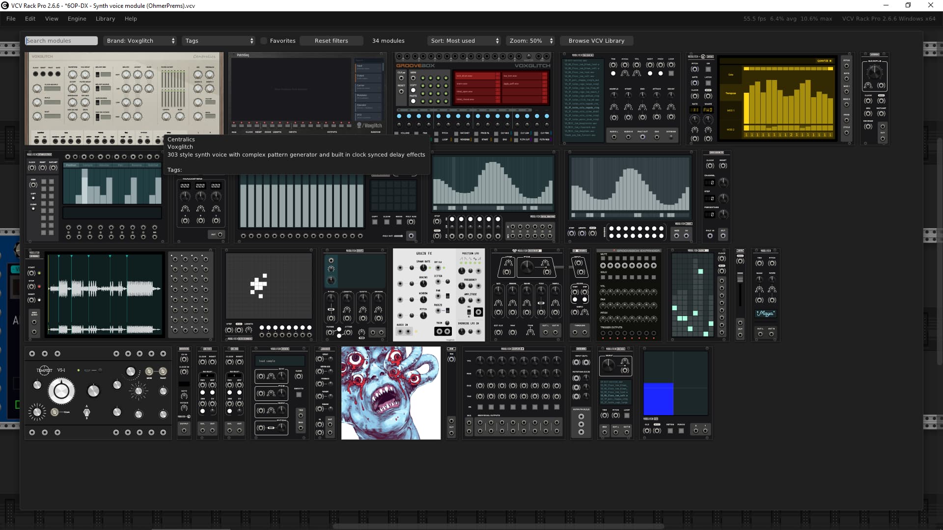
Task: Choose the waveform display sampler module
Action: click(105, 294)
